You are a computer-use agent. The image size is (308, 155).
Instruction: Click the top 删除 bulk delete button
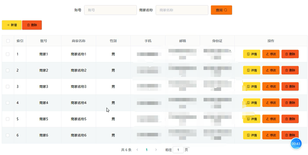click(x=32, y=25)
